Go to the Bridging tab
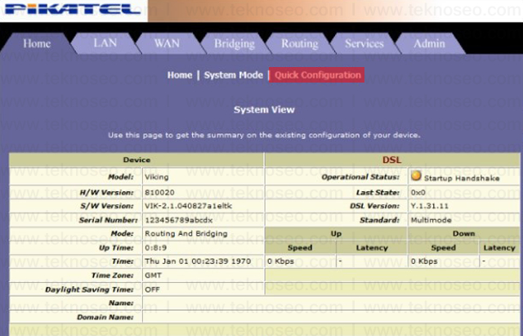Viewport: 523px width, 336px height. 235,43
